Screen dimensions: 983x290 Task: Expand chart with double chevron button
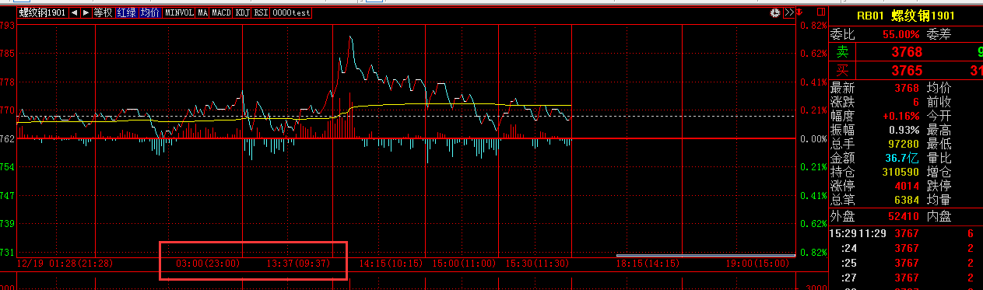coord(788,13)
